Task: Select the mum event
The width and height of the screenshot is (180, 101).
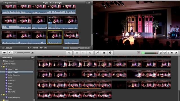Action: (10, 78)
